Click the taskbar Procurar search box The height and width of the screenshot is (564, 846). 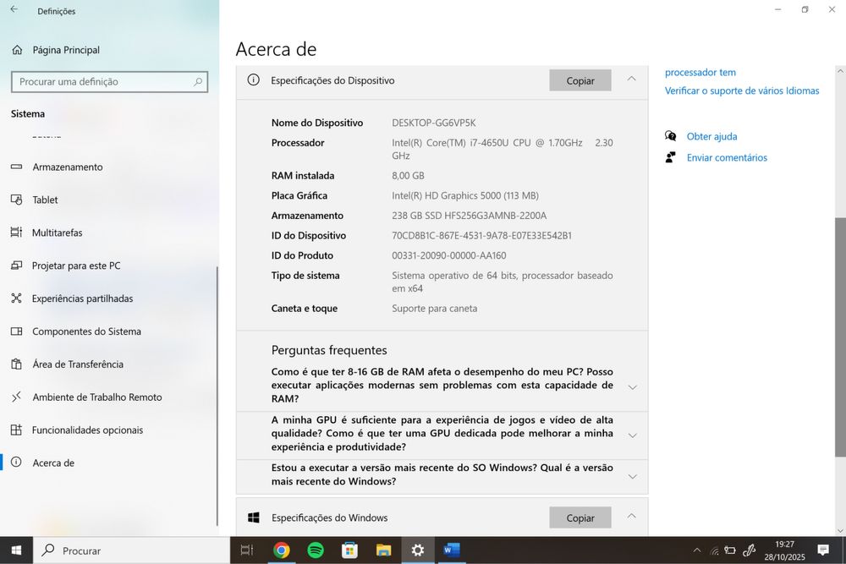coord(132,550)
